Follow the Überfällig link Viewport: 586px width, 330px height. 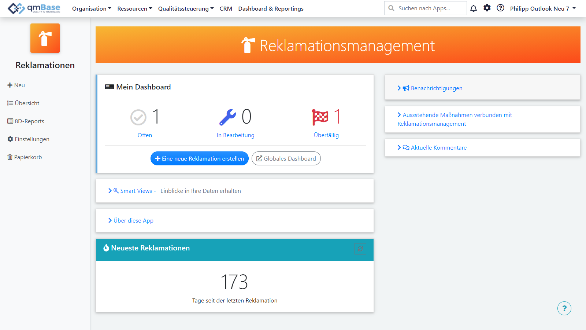tap(326, 135)
